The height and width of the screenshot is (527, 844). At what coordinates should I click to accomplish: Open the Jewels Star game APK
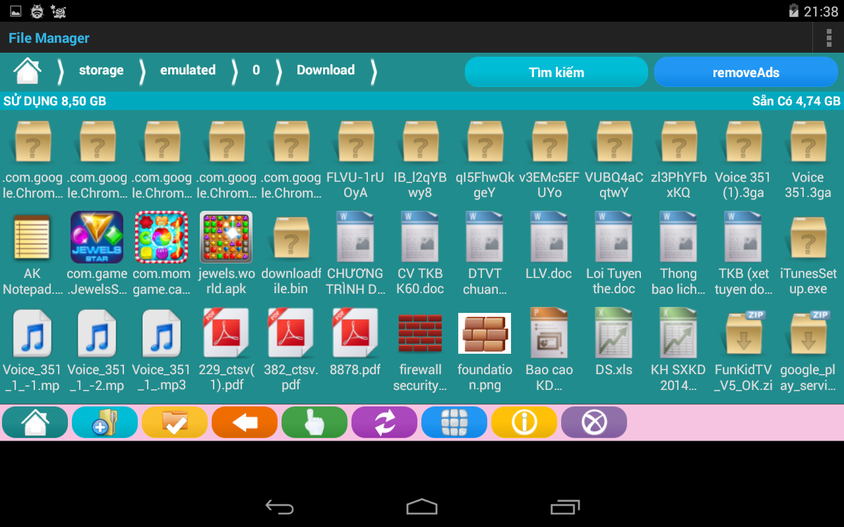pyautogui.click(x=97, y=255)
